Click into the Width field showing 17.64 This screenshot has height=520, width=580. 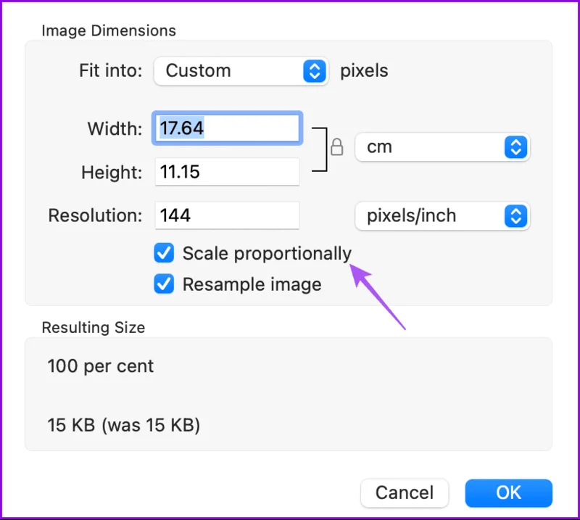[x=227, y=128]
